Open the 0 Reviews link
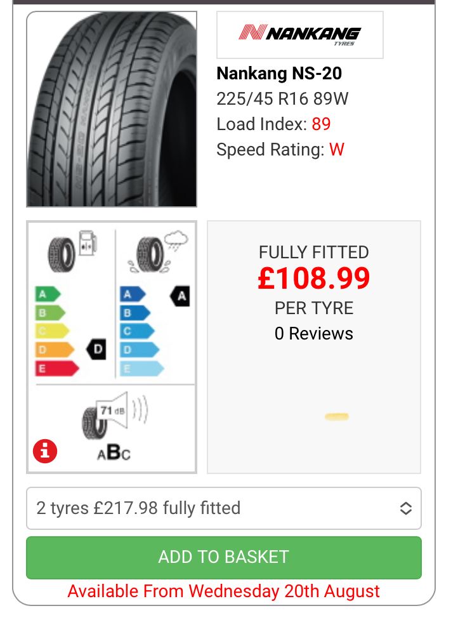The width and height of the screenshot is (458, 620). tap(313, 334)
